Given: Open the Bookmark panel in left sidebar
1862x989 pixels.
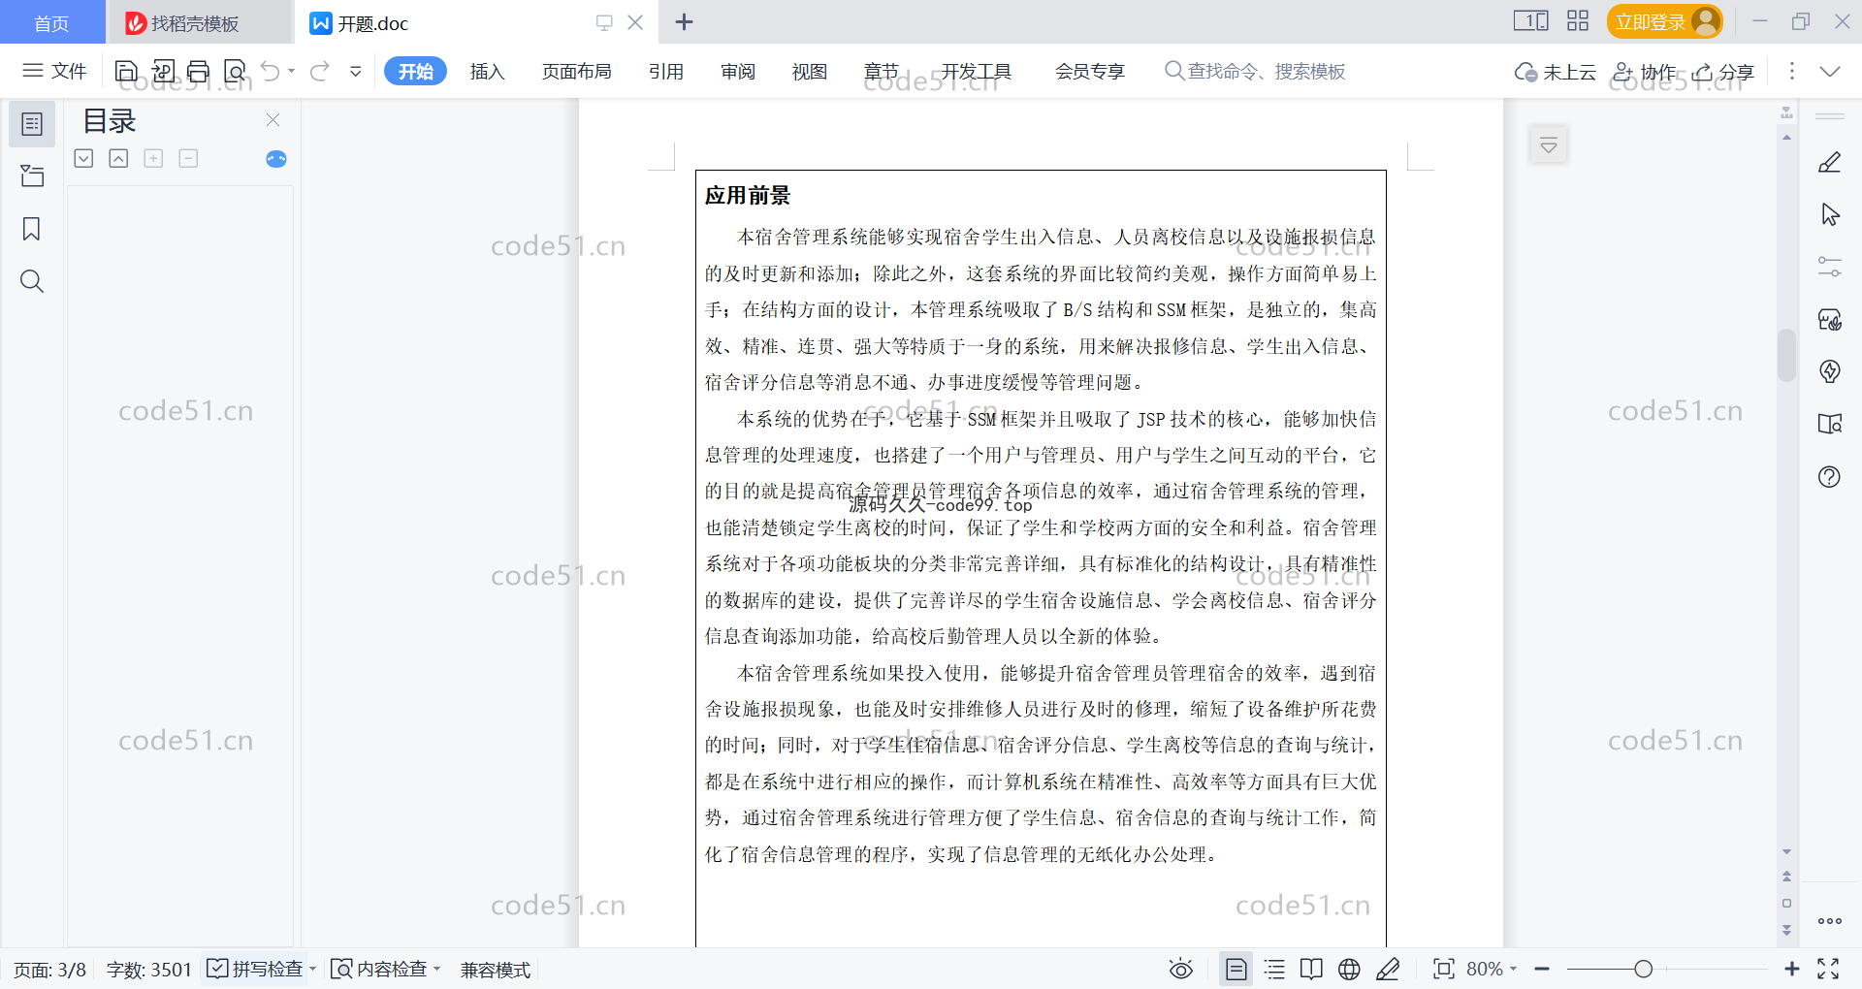Looking at the screenshot, I should 32,229.
